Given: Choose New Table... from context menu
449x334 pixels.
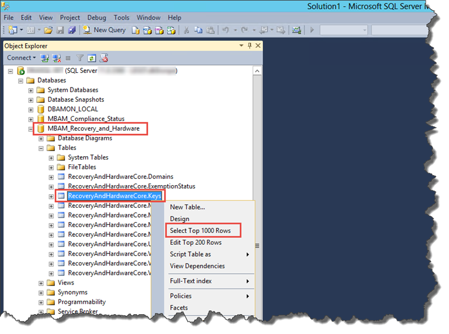Looking at the screenshot, I should 188,207.
